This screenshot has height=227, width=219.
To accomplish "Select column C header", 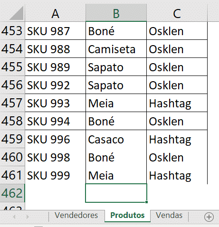I will [x=177, y=13].
